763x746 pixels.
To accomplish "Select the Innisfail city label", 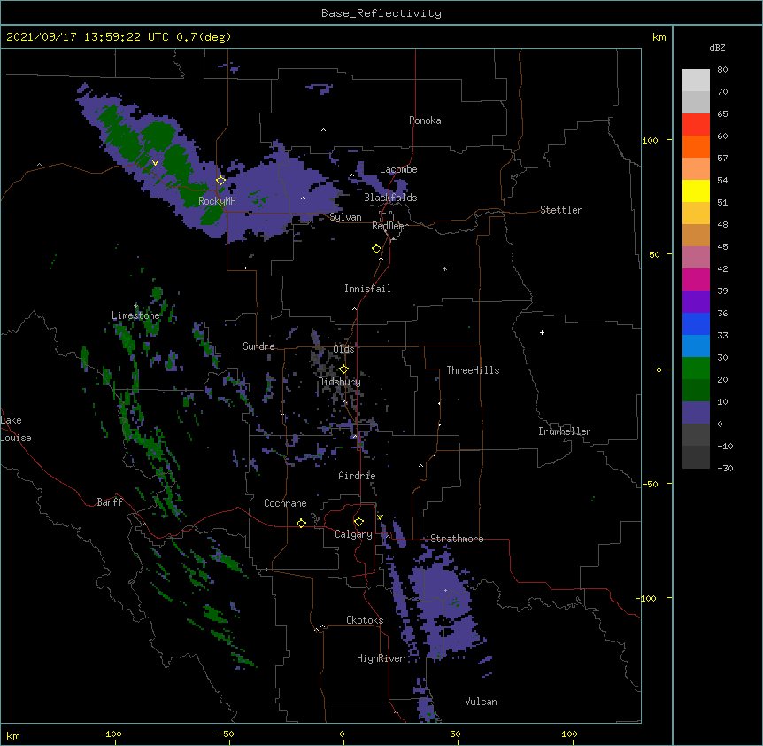I will pyautogui.click(x=367, y=289).
